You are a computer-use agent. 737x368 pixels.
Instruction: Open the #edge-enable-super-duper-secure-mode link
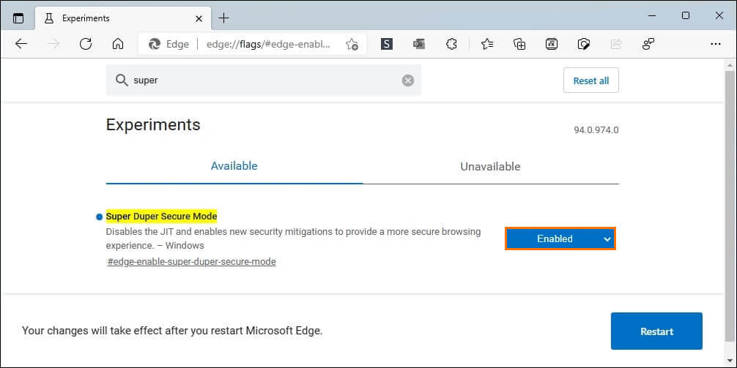click(191, 262)
